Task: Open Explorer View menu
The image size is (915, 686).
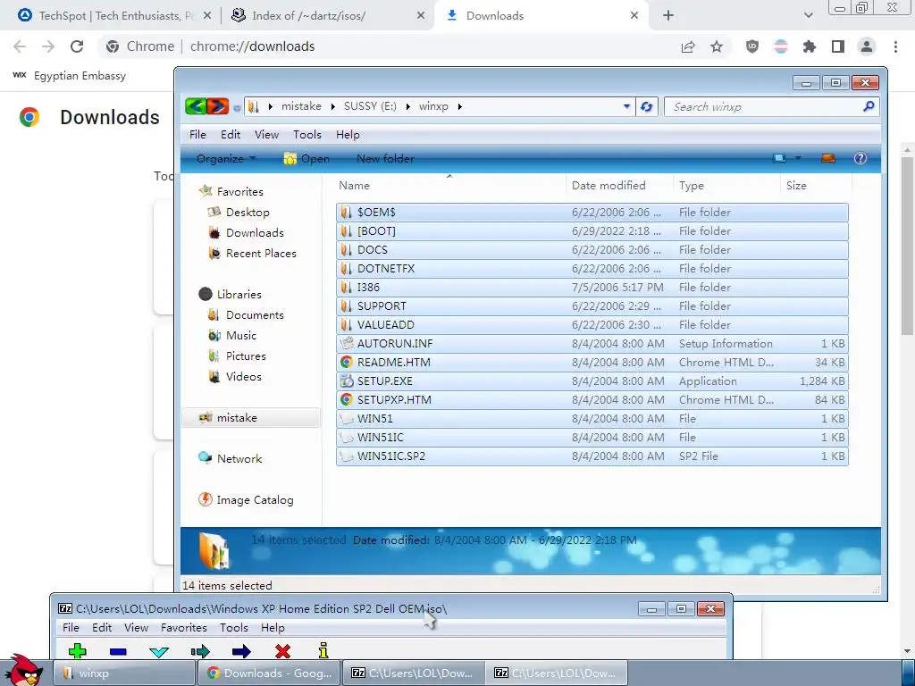Action: coord(266,135)
